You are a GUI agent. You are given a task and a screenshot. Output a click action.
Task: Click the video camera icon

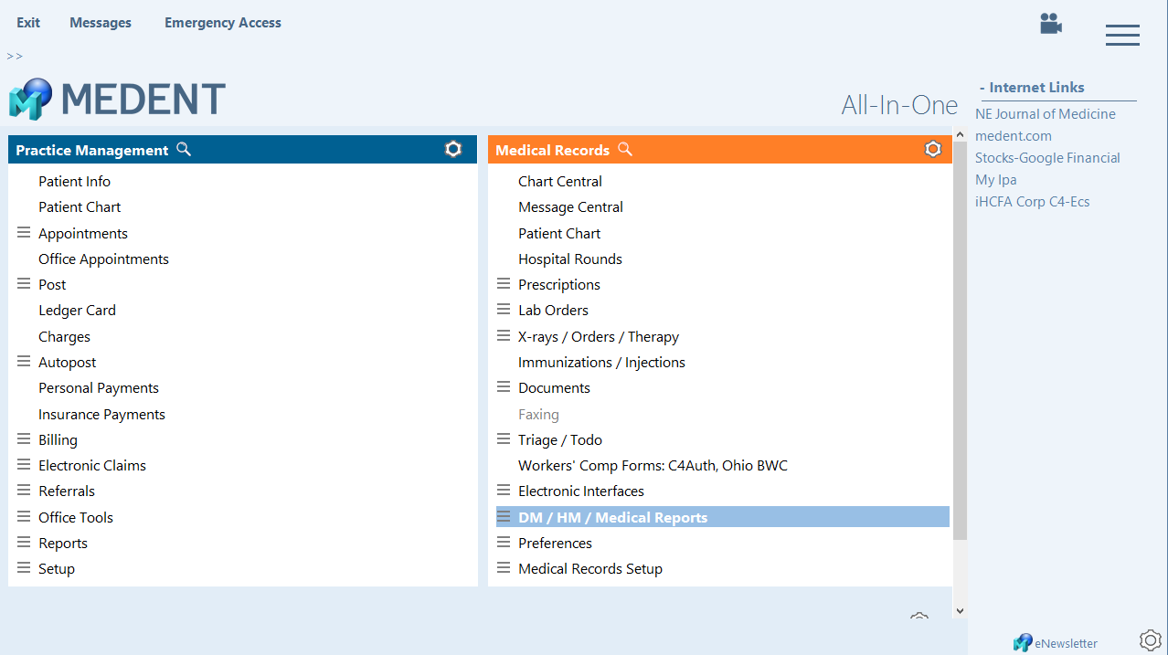tap(1050, 24)
